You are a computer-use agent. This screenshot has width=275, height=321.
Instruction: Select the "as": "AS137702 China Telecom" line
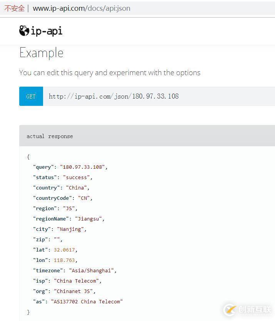click(78, 301)
